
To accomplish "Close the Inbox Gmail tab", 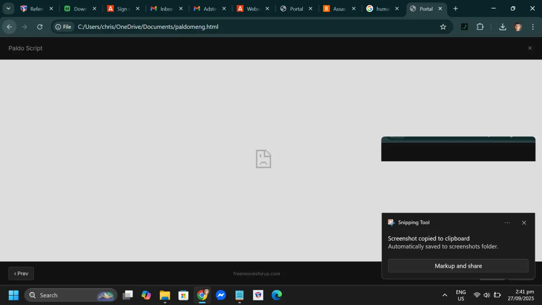I will 181,8.
